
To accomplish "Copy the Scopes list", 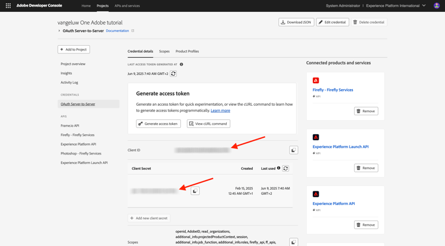I will click(294, 242).
